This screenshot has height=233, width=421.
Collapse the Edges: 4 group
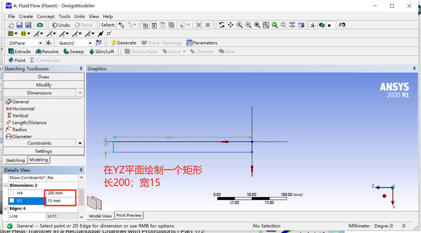click(x=5, y=208)
